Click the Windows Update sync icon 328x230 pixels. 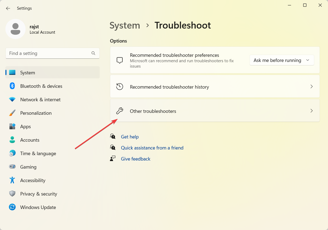click(x=12, y=207)
